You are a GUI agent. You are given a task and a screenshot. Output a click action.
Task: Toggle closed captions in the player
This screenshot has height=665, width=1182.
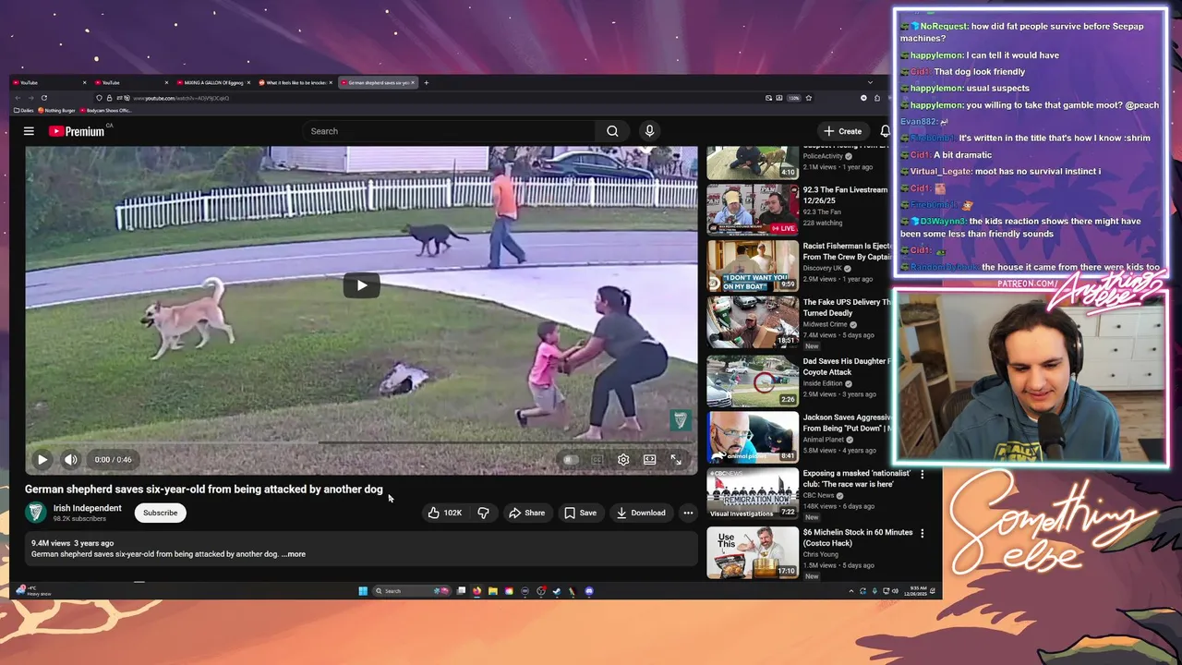597,459
